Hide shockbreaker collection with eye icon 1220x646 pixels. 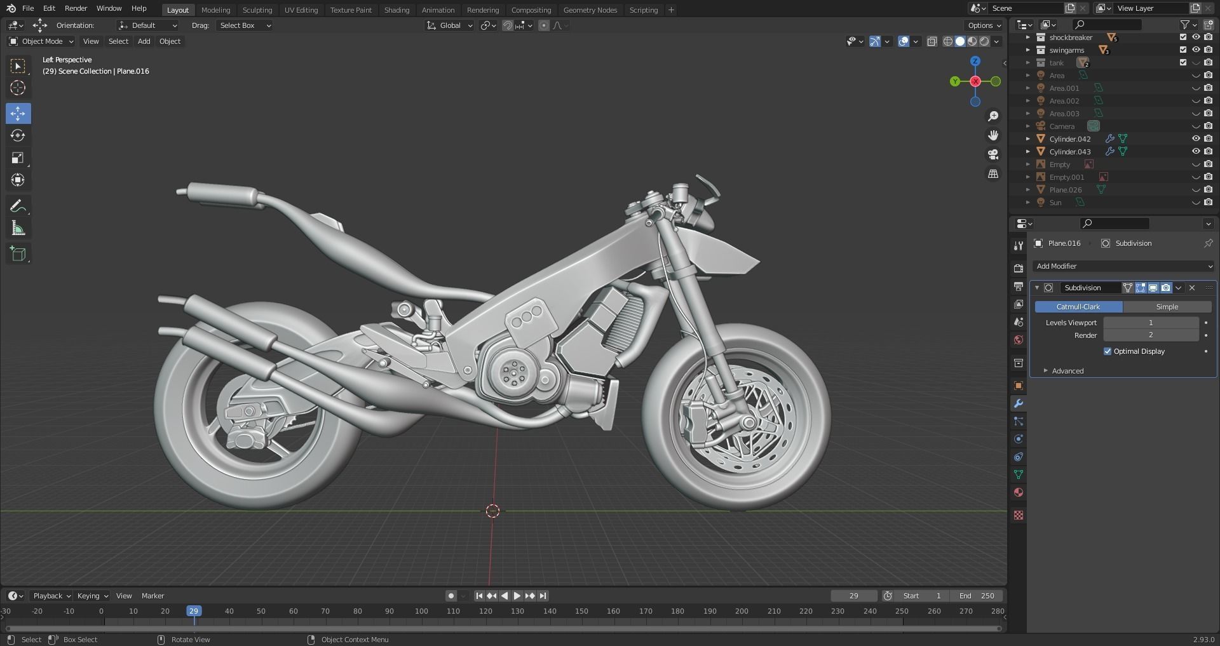point(1195,37)
